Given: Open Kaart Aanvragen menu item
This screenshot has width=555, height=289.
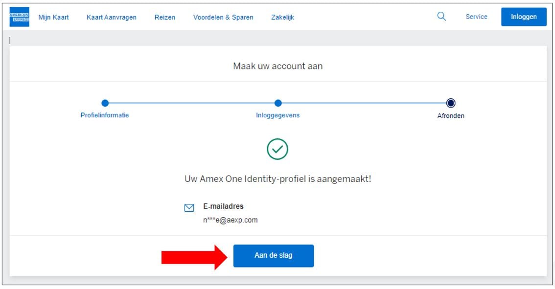Looking at the screenshot, I should coord(112,17).
